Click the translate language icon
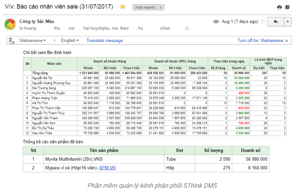 coord(12,40)
